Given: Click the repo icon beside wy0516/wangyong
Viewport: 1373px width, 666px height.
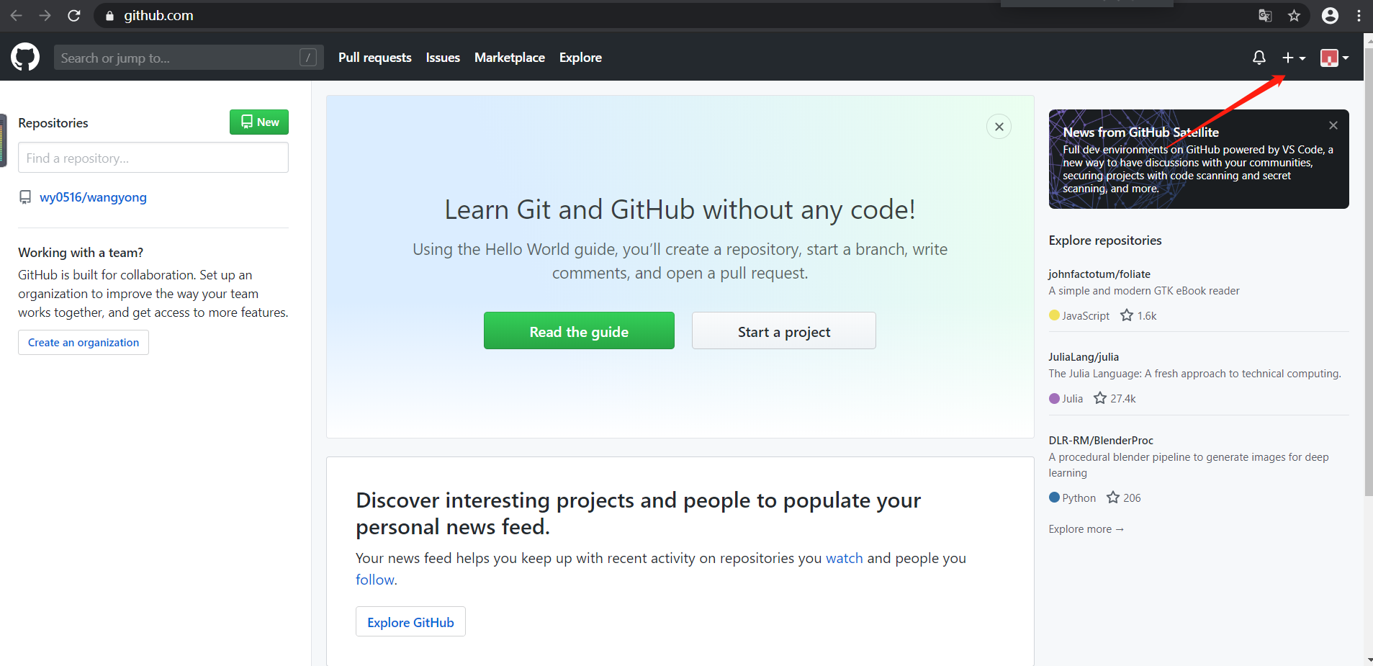Looking at the screenshot, I should pos(25,197).
